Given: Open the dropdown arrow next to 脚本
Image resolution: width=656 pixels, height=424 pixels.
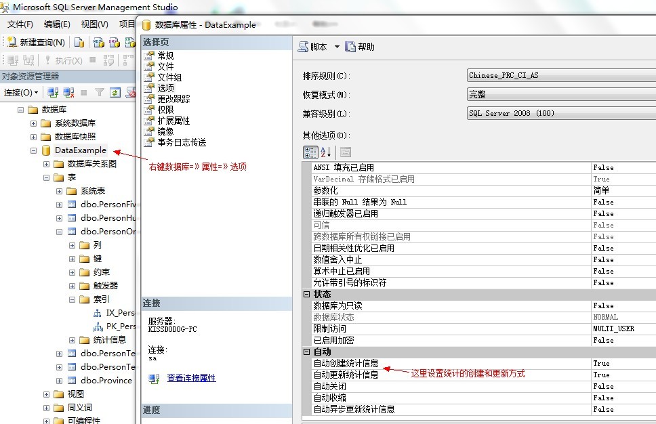Looking at the screenshot, I should [x=337, y=47].
